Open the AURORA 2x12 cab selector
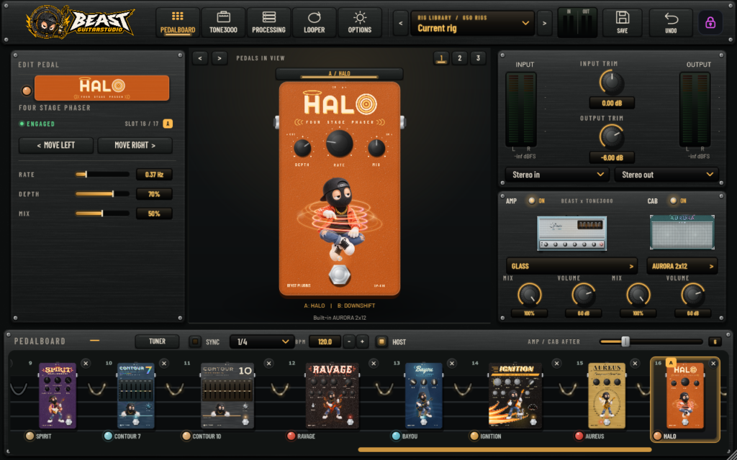737x460 pixels. [682, 266]
